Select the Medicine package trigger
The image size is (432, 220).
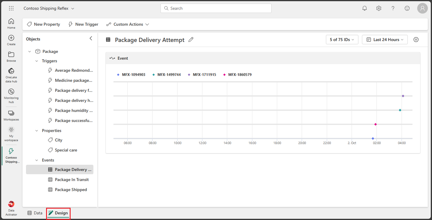coord(70,80)
